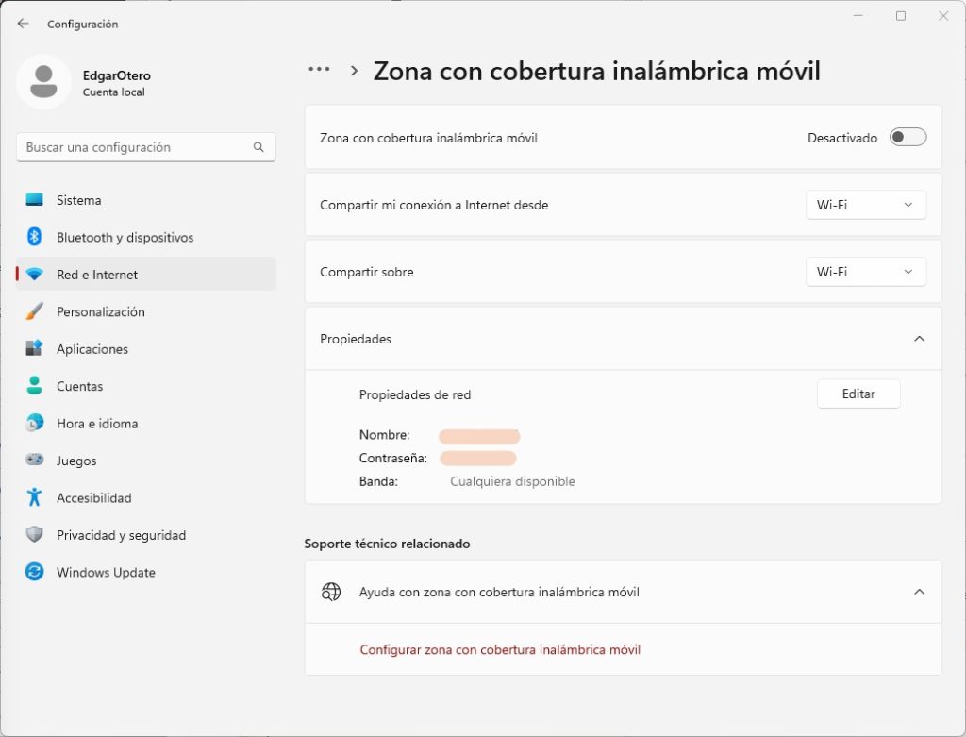Open the breadcrumb three-dots menu
This screenshot has width=966, height=737.
319,70
